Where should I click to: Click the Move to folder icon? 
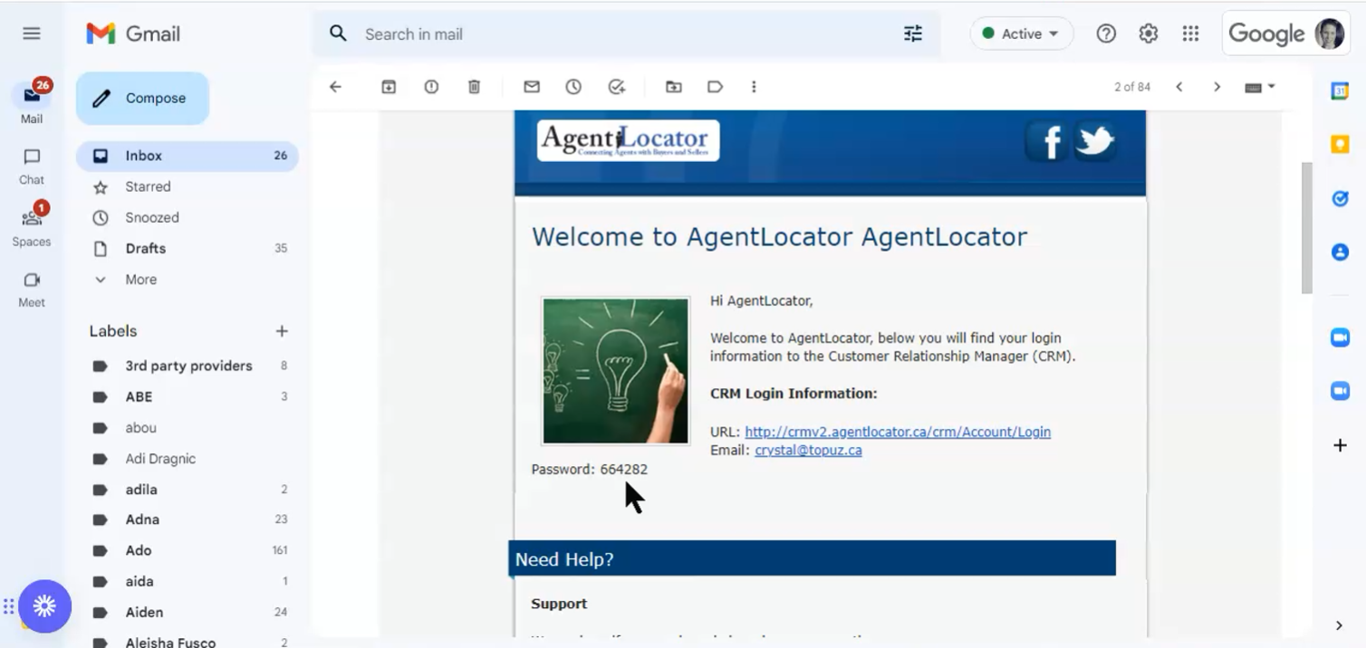673,87
